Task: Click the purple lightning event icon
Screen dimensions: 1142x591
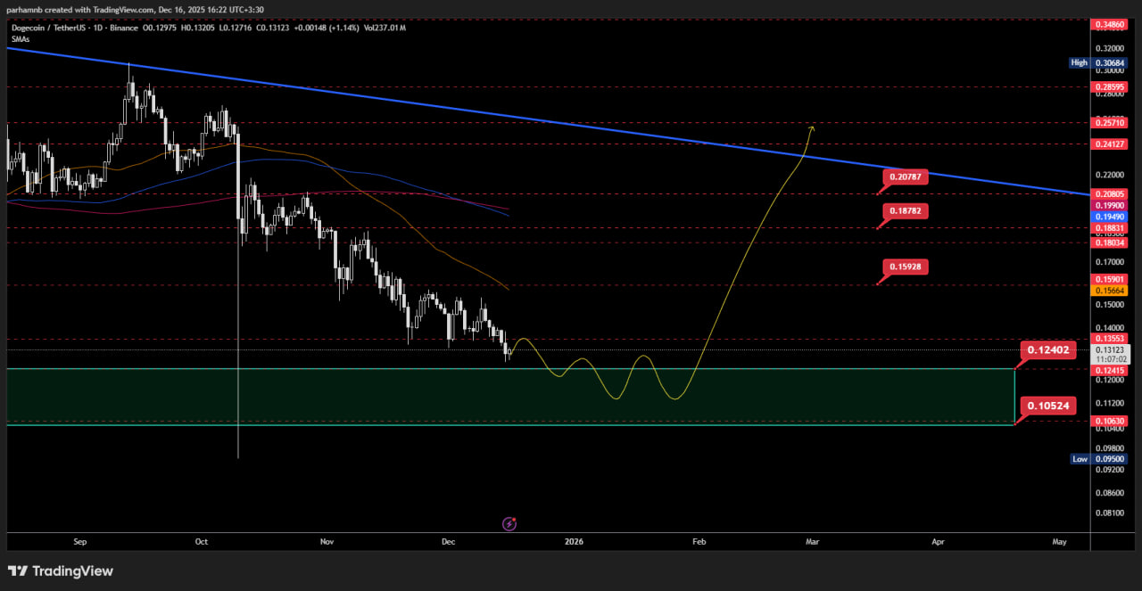Action: click(509, 524)
